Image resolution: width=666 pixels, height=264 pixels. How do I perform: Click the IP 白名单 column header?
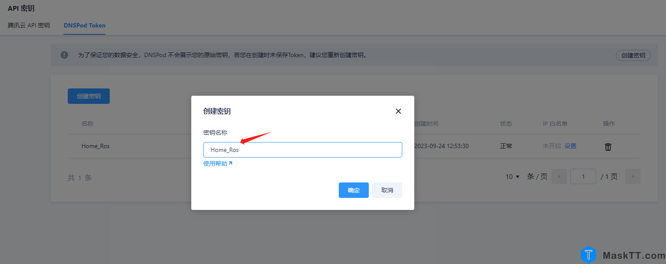click(555, 124)
